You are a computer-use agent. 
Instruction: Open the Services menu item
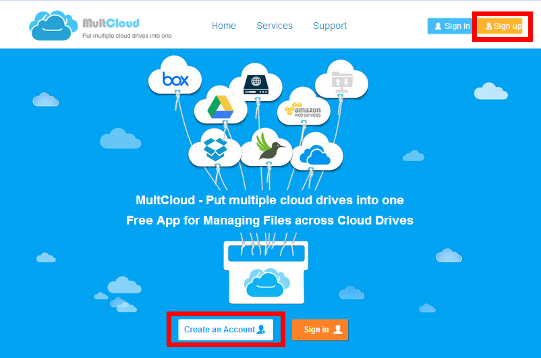point(275,26)
